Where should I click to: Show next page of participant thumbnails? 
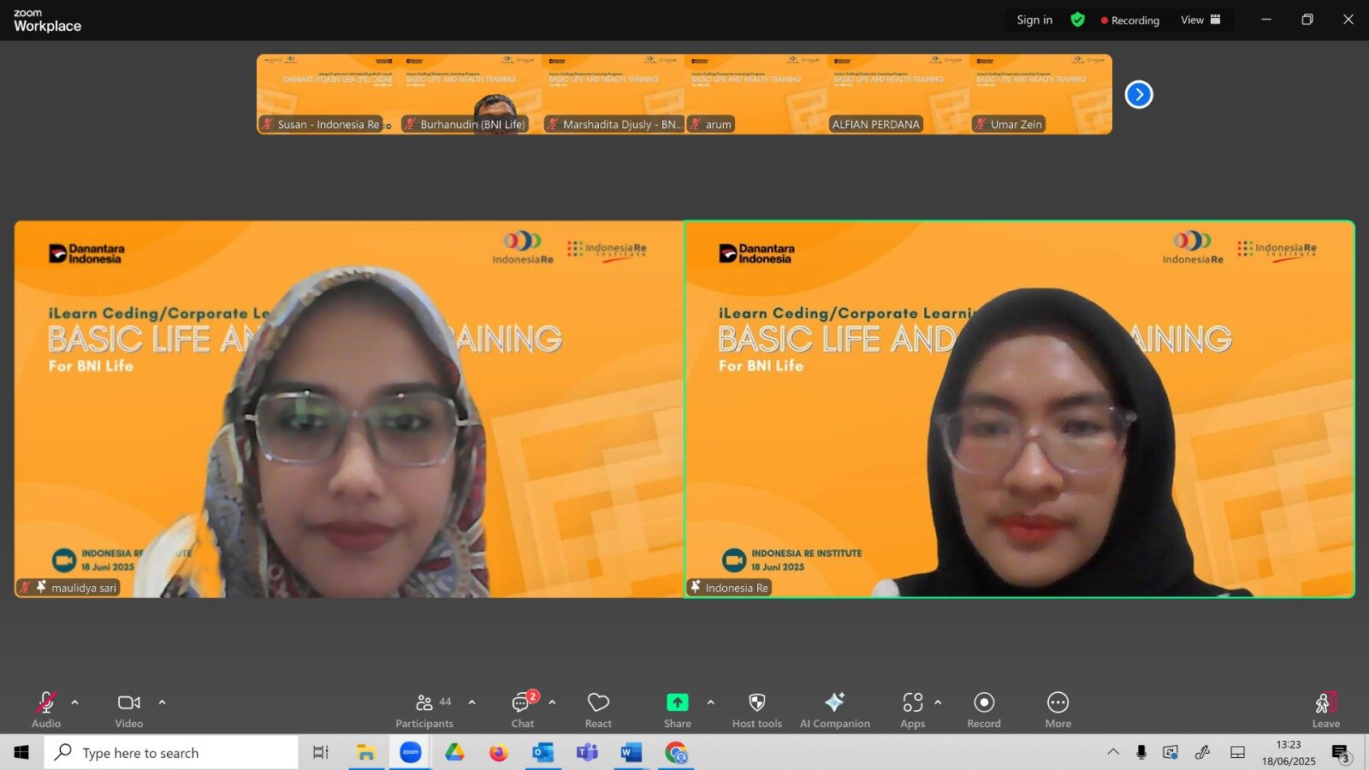pyautogui.click(x=1139, y=94)
